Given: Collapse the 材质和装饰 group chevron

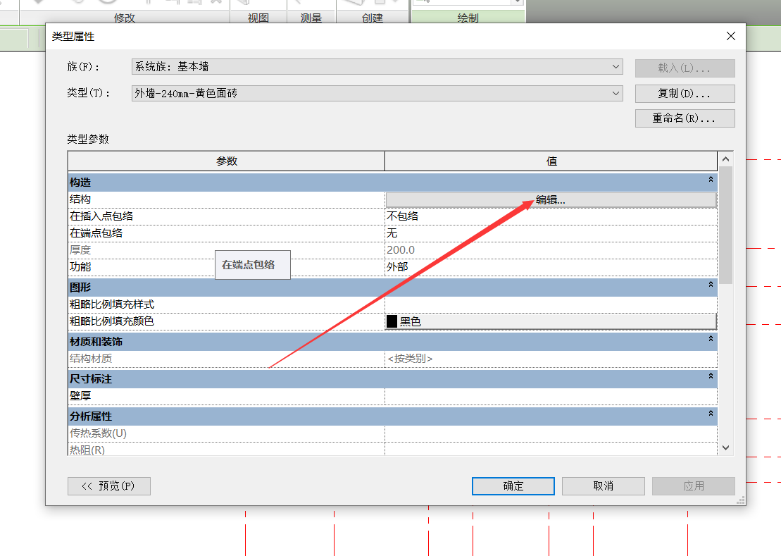Looking at the screenshot, I should (x=711, y=340).
